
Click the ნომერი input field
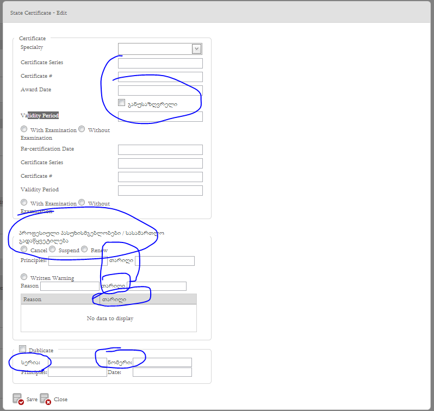tap(162, 362)
